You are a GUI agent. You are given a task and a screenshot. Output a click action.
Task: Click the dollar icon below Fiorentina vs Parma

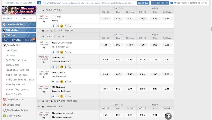click(66, 26)
